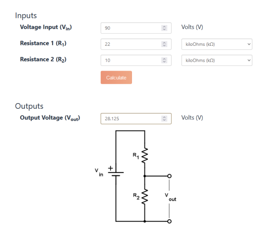Viewport: 257px width, 229px height.
Task: Select the Resistance 2 value field
Action: (136, 60)
